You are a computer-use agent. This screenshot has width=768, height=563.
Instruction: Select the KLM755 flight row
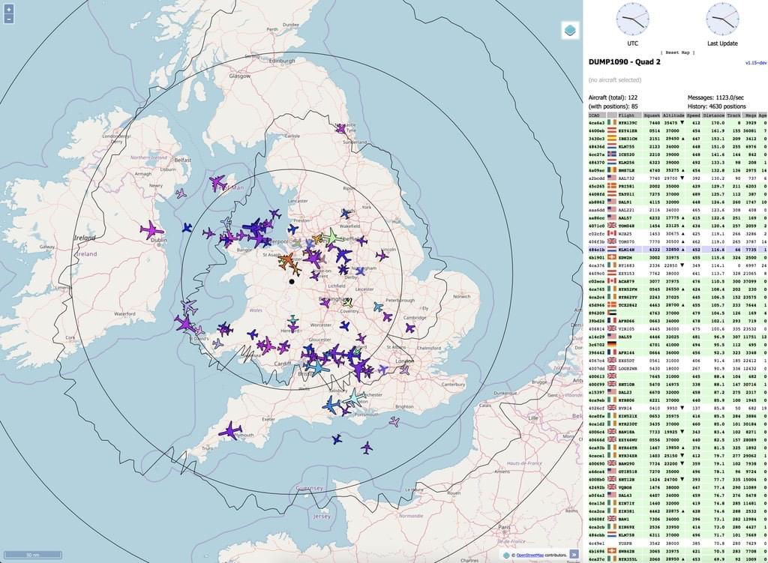(678, 146)
